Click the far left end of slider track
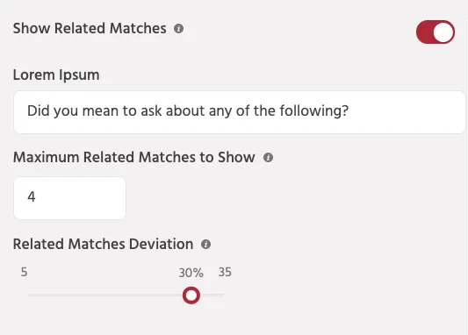The width and height of the screenshot is (468, 335). point(29,295)
